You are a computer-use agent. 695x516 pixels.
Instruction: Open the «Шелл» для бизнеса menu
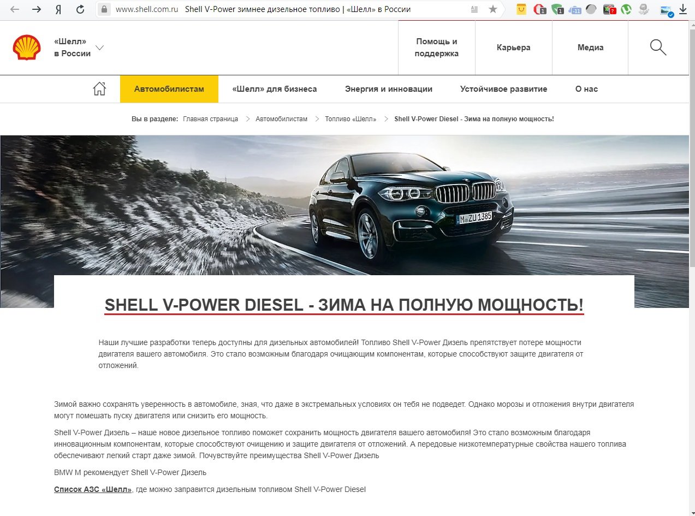click(x=274, y=89)
